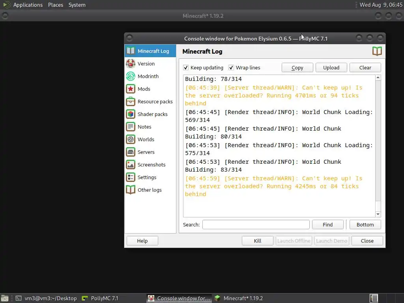Open the Notes page icon

pyautogui.click(x=131, y=127)
